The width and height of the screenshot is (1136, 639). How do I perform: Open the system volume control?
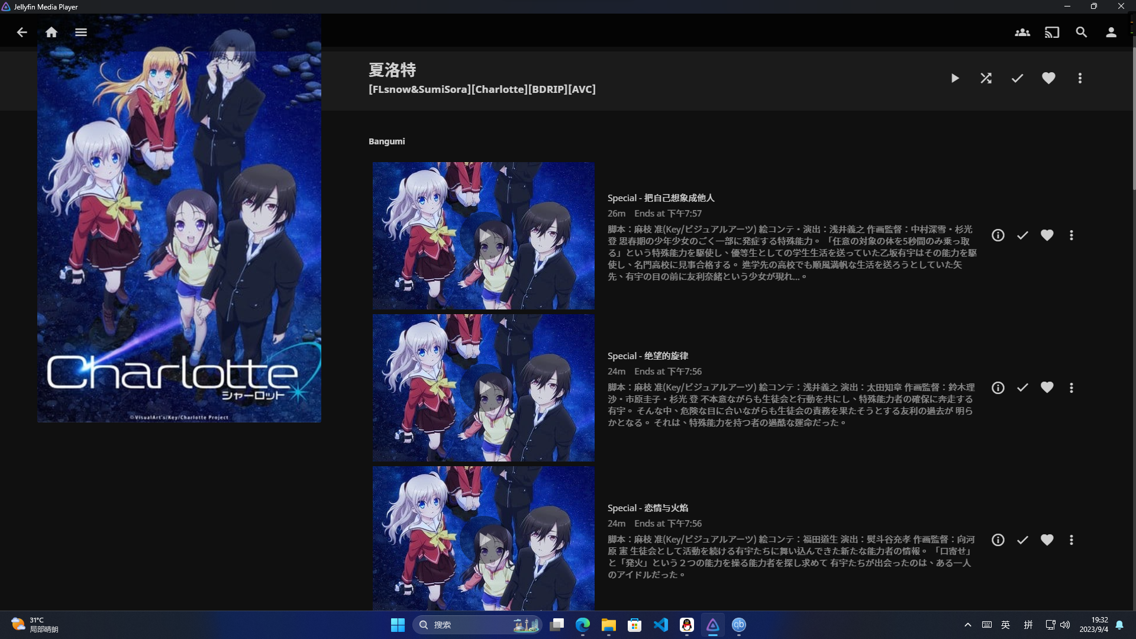click(x=1065, y=625)
